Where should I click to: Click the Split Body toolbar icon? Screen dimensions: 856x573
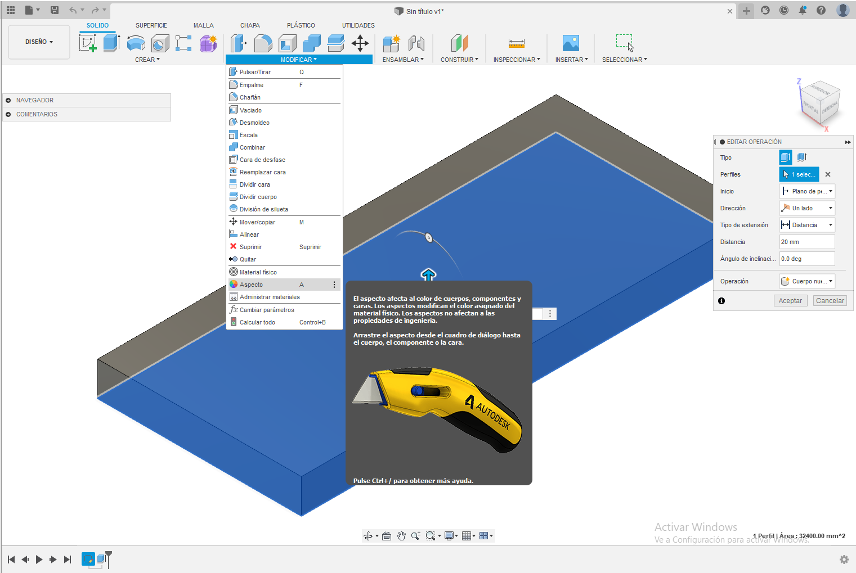(336, 43)
